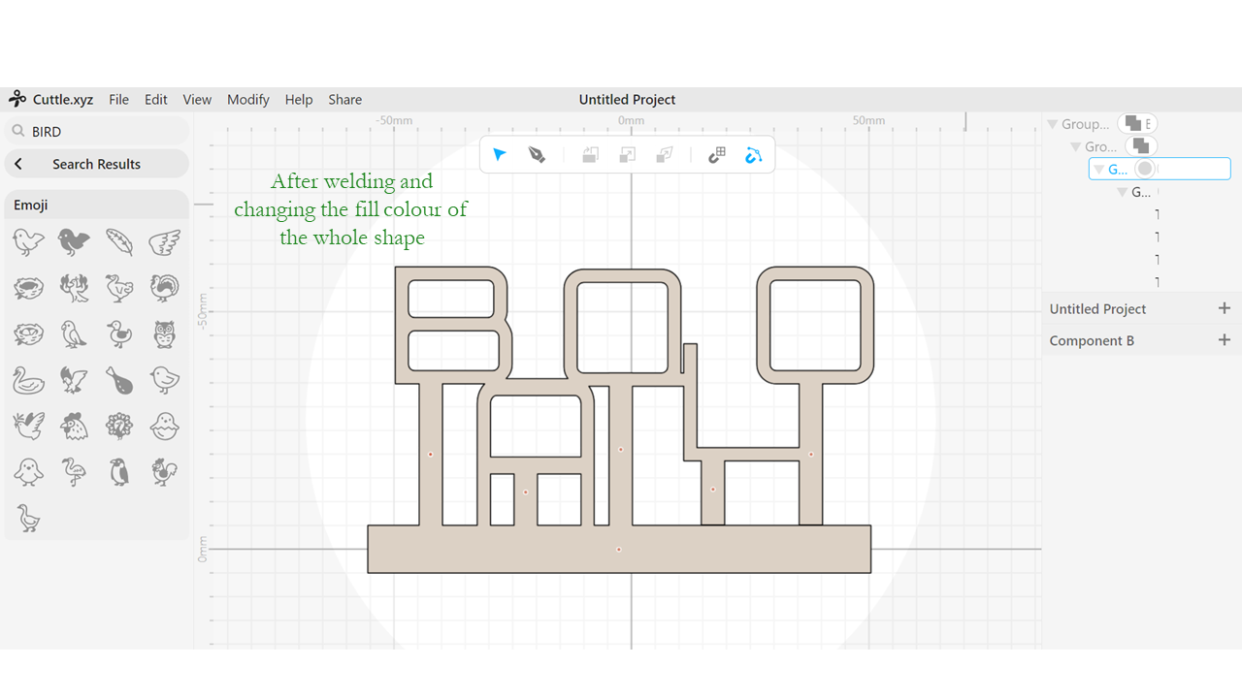
Task: Click the top Group boolean modifier badge
Action: click(1136, 123)
